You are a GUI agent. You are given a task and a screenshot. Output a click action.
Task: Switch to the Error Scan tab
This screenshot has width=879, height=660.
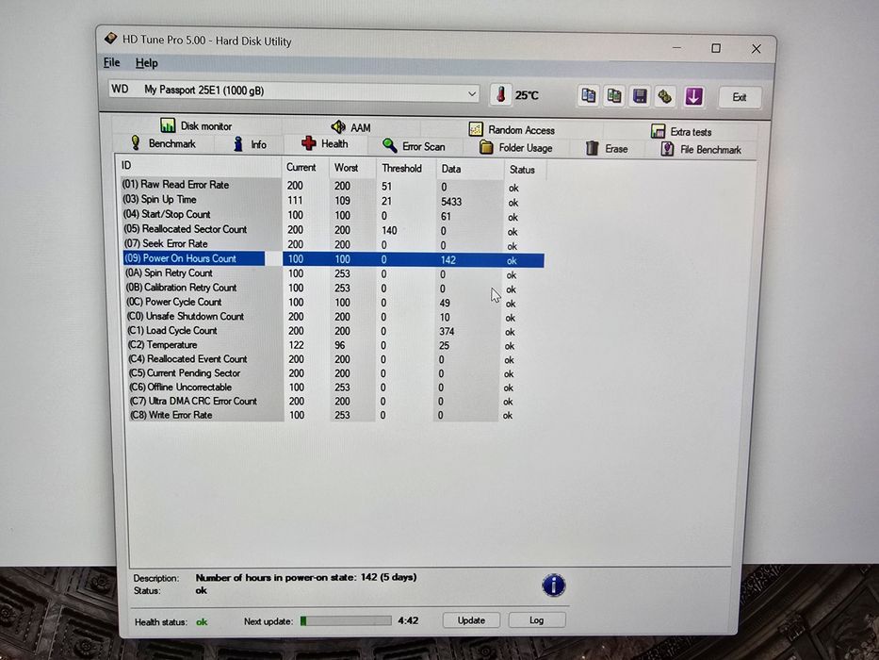414,146
